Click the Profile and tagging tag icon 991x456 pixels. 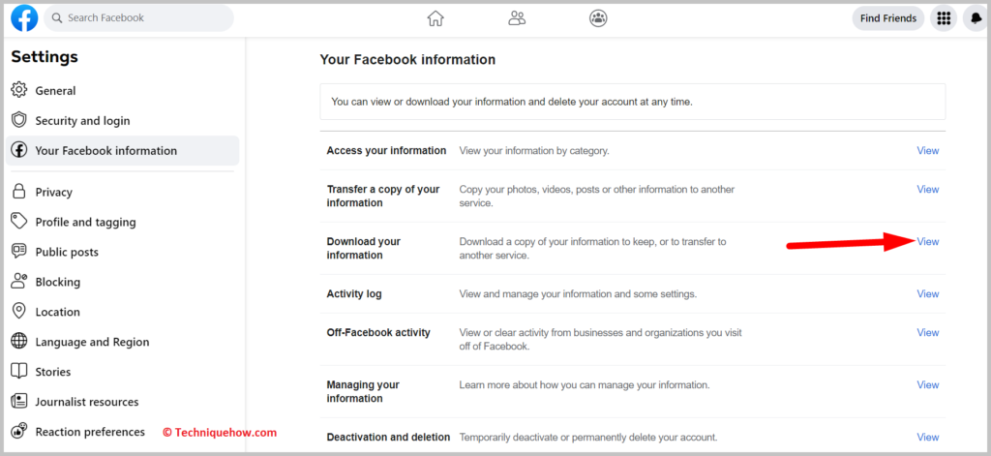pyautogui.click(x=19, y=222)
